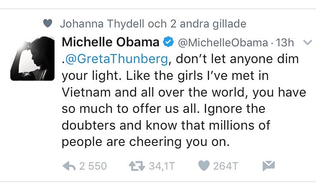Click the small heart beside Johanna Thydell
The image size is (316, 185).
coord(49,24)
